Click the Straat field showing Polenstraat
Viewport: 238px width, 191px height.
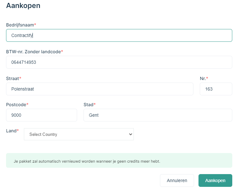coord(99,89)
